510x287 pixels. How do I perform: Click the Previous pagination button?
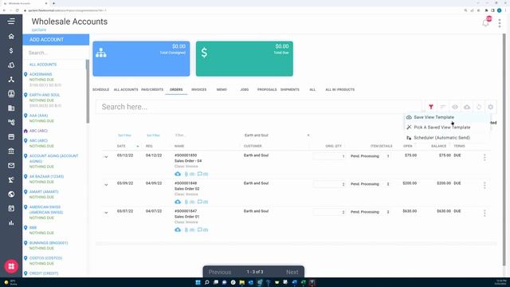coord(220,272)
